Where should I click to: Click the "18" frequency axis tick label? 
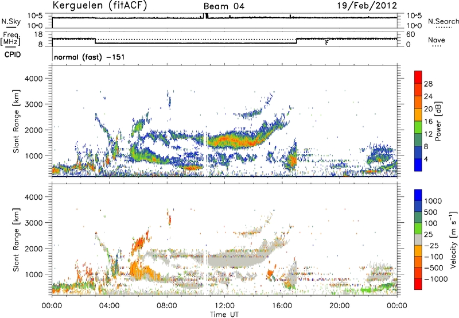[38, 34]
